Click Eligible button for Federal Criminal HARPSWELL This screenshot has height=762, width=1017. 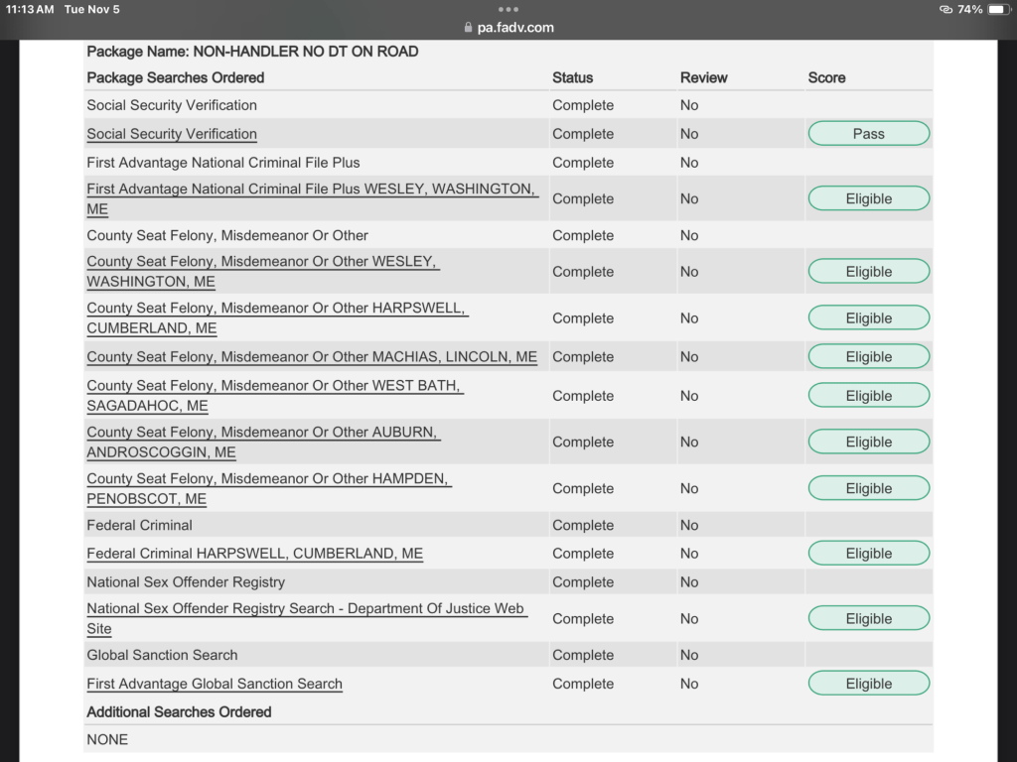coord(868,554)
